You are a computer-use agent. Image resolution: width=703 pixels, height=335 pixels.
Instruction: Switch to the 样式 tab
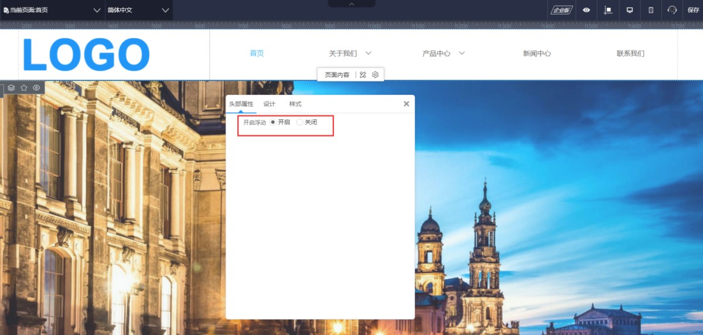(x=295, y=104)
